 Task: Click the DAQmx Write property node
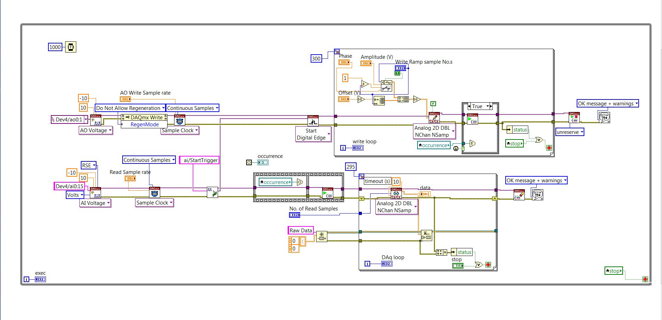pos(144,118)
